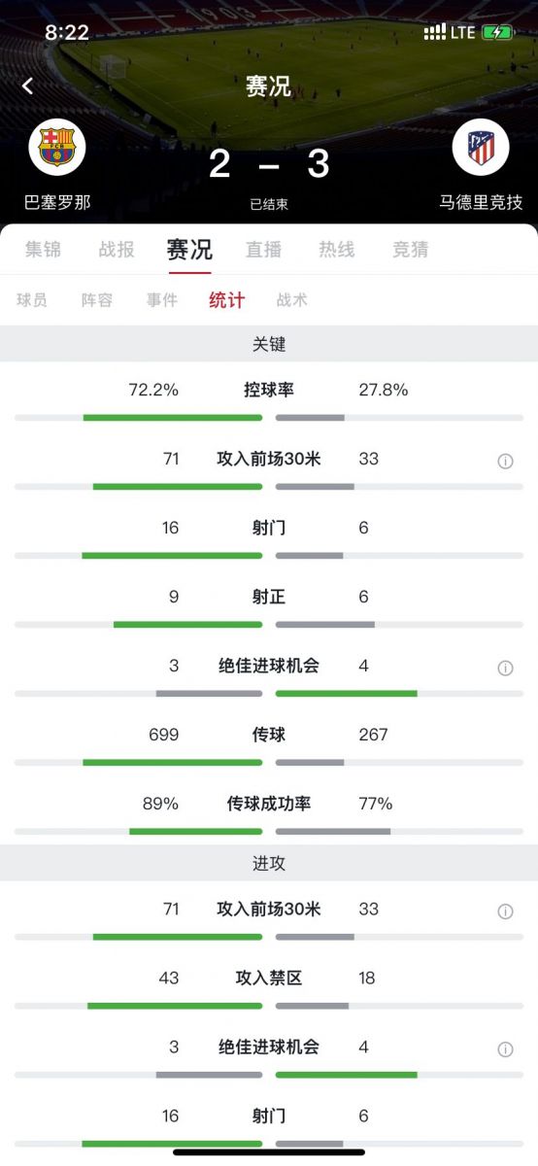
Task: Tap the 马德里竞技 team name
Action: coord(481,202)
